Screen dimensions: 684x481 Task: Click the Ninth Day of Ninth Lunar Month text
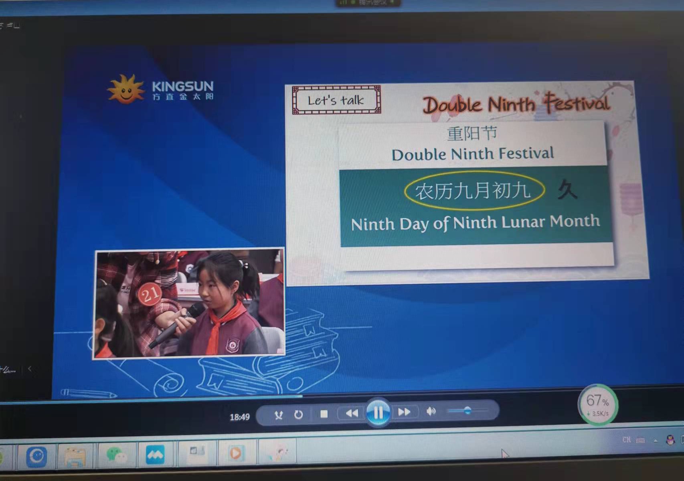(x=476, y=223)
